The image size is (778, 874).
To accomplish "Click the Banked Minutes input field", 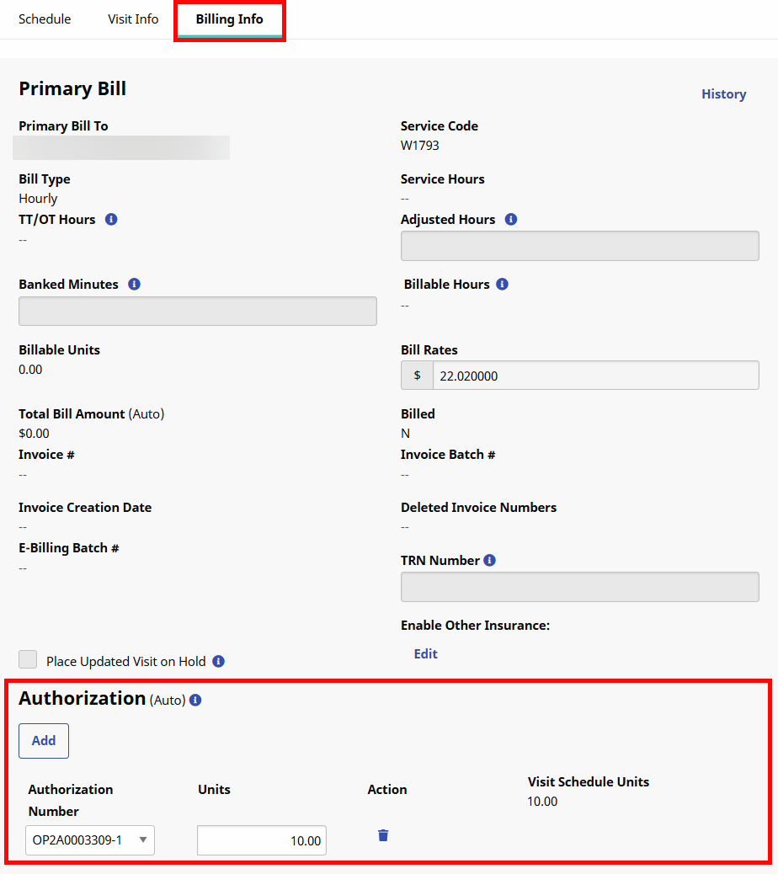I will [198, 311].
